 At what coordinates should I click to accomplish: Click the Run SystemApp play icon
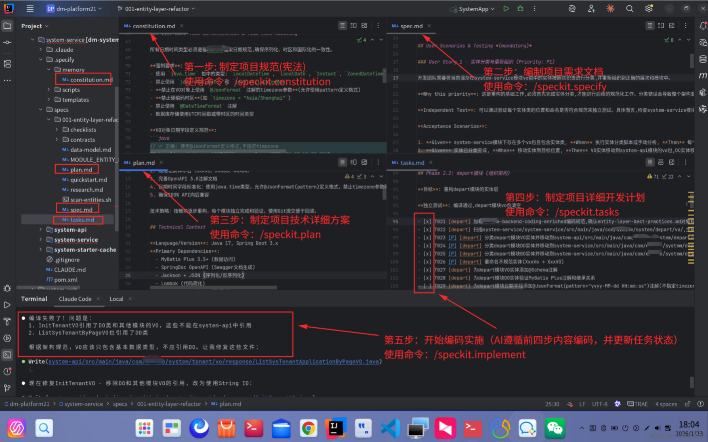pyautogui.click(x=506, y=8)
